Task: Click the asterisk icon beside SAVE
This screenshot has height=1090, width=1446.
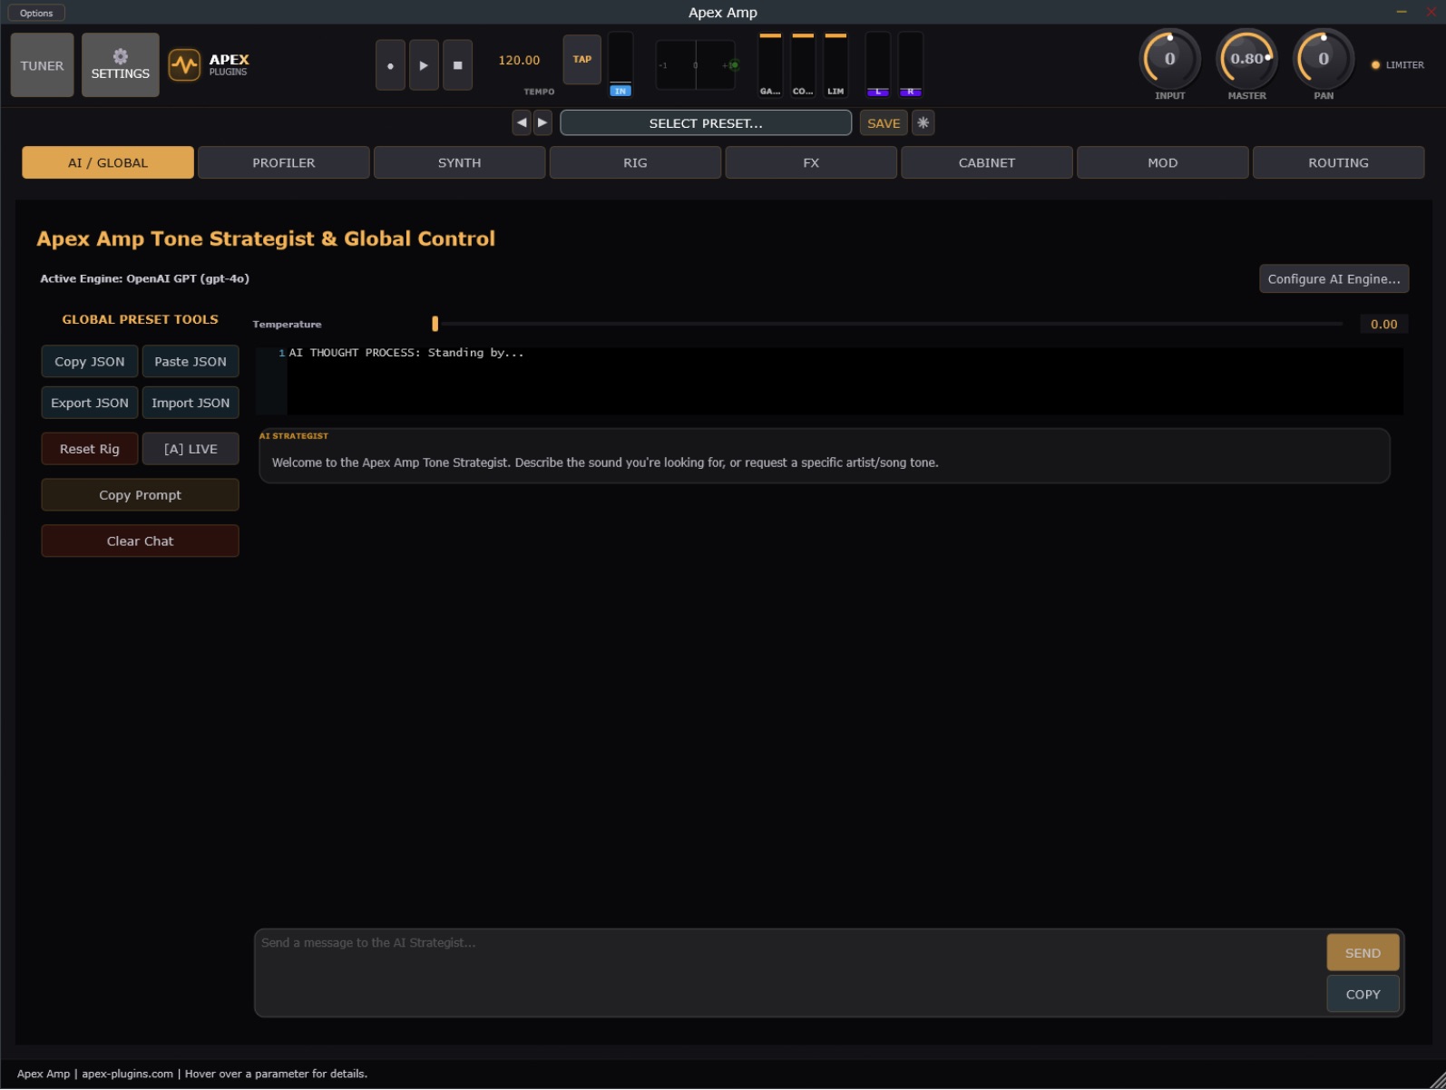Action: (923, 122)
